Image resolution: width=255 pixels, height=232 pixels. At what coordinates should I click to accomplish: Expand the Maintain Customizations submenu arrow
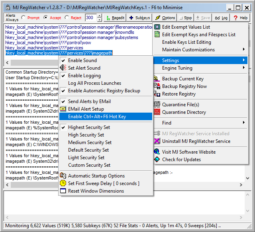click(x=243, y=49)
